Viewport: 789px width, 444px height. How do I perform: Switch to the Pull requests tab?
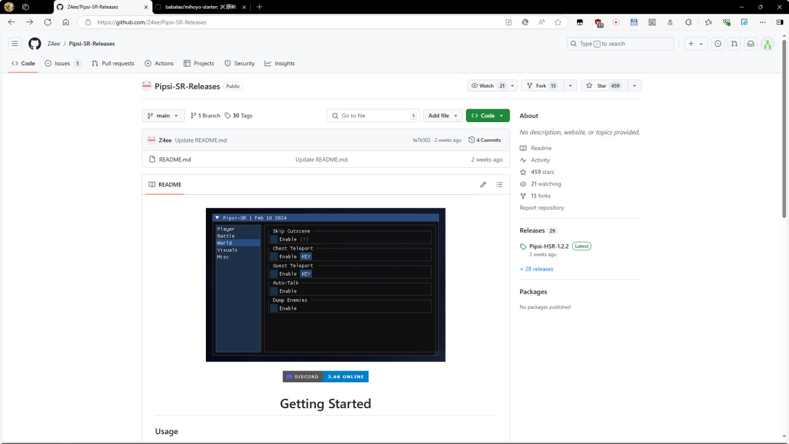[x=113, y=64]
